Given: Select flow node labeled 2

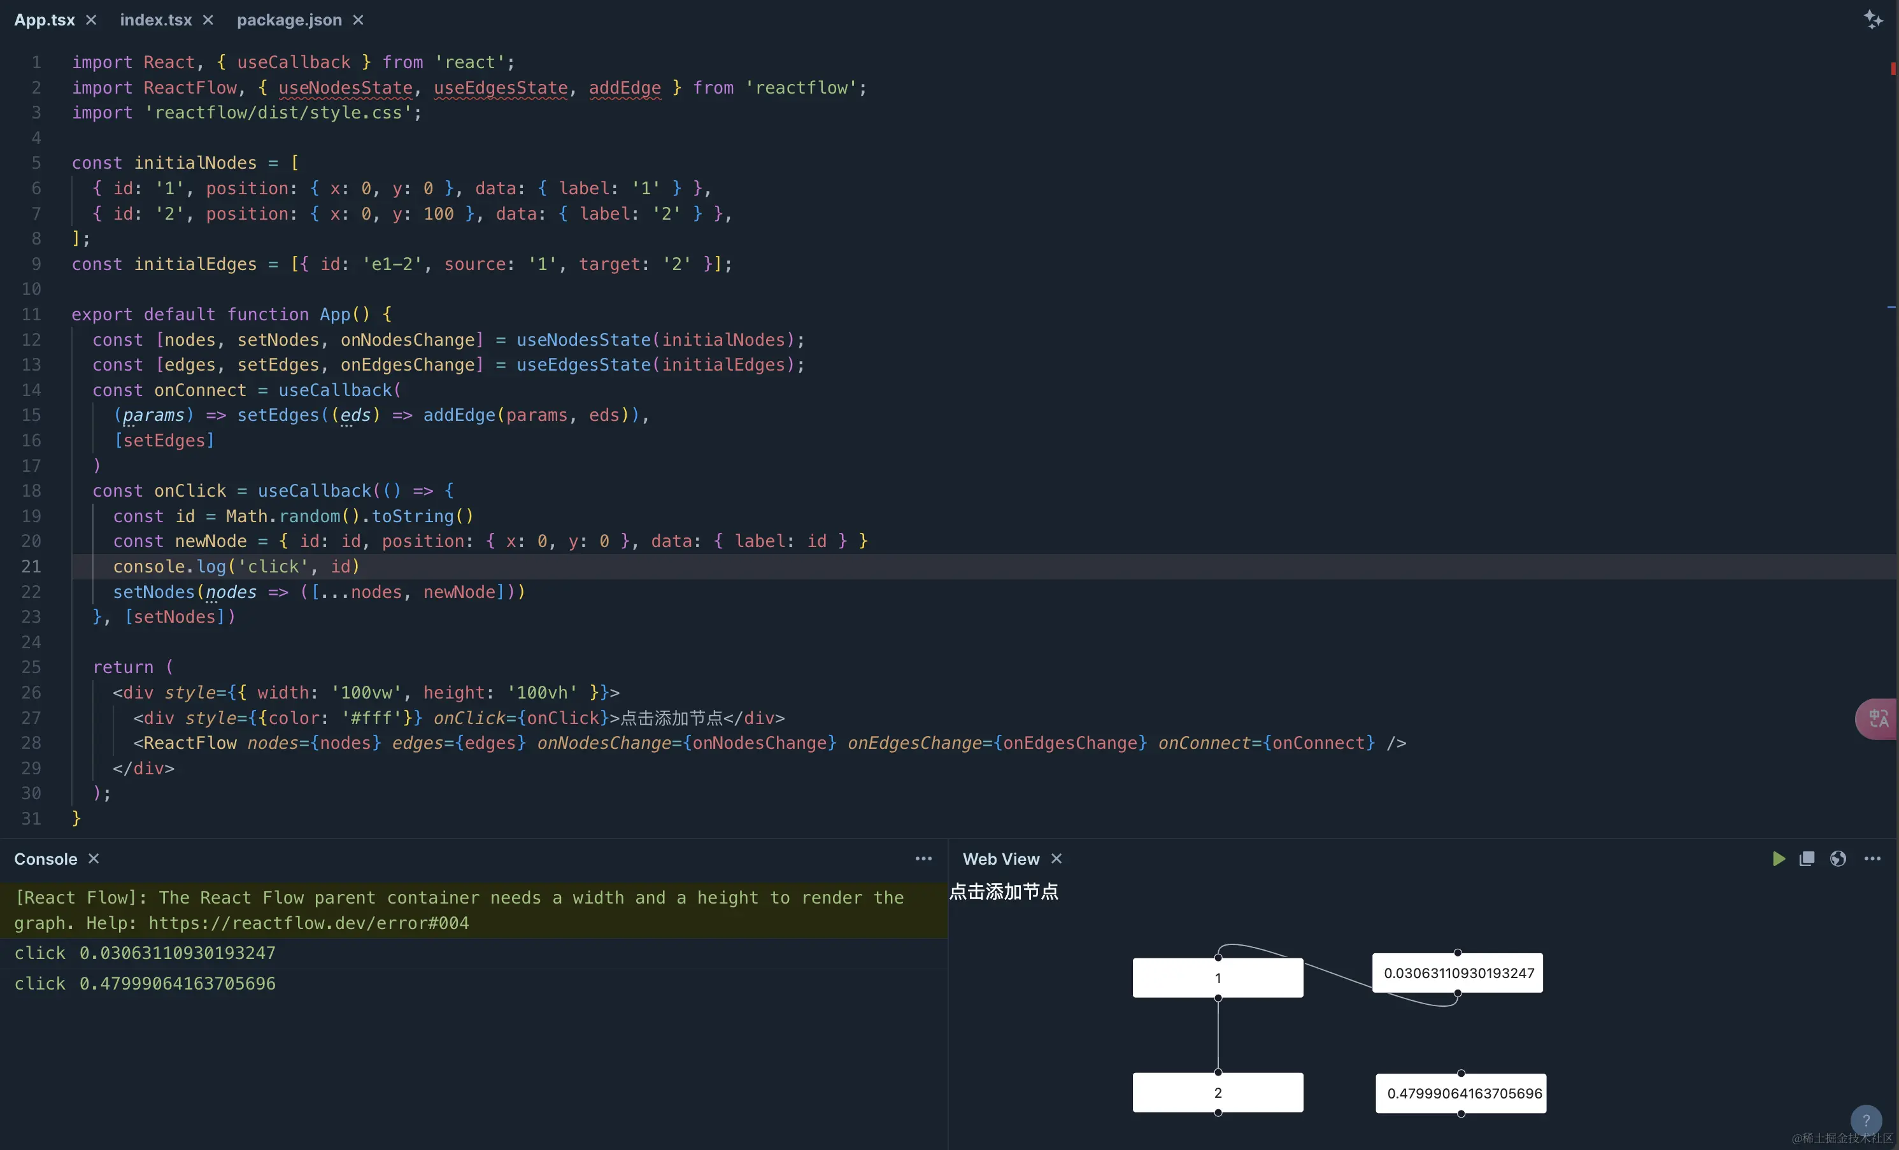Looking at the screenshot, I should [1218, 1093].
